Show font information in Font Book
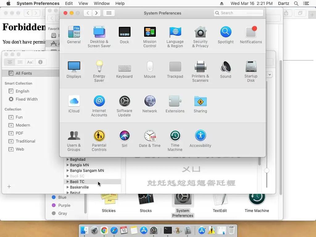The width and height of the screenshot is (316, 237). 40,62
